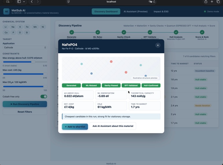The image size is (223, 165).
Task: Click the ML-Relaxed status badge
Action: click(91, 86)
